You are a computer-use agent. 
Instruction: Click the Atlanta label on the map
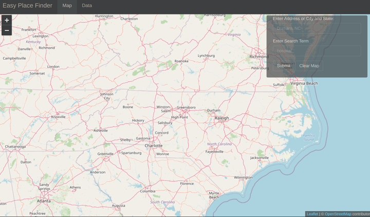(44, 201)
